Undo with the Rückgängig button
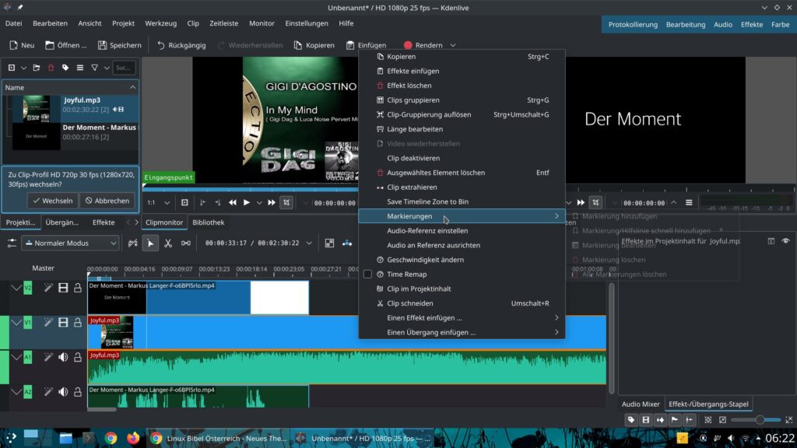This screenshot has height=448, width=797. 181,45
